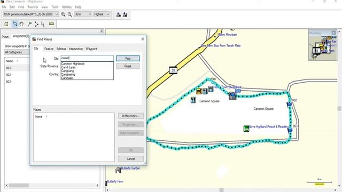
Task: Switch to the Maps side tab
Action: [x=5, y=37]
